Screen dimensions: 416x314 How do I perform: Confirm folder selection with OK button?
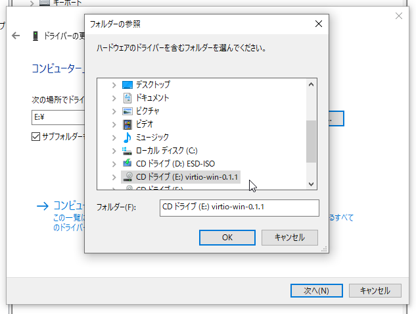point(227,238)
